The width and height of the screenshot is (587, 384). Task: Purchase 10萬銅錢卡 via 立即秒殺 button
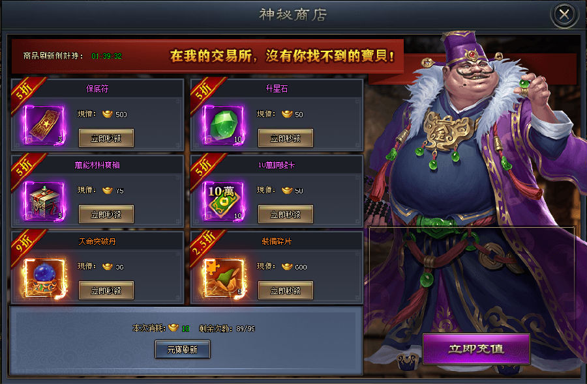click(x=286, y=214)
